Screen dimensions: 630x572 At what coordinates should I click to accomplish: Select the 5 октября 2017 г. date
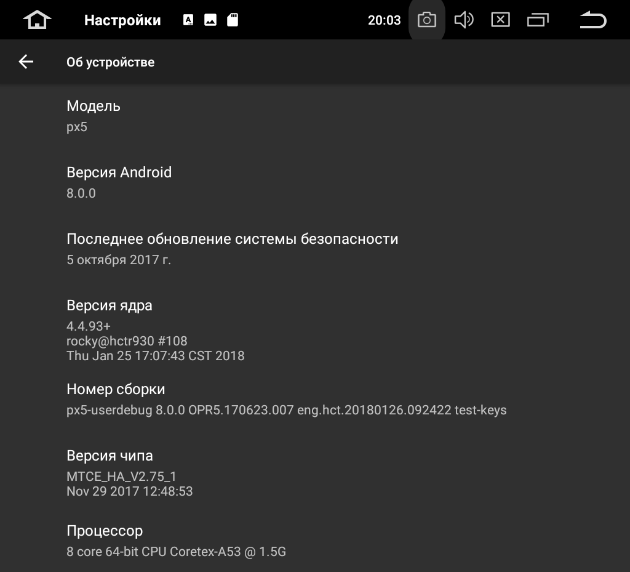click(x=119, y=260)
